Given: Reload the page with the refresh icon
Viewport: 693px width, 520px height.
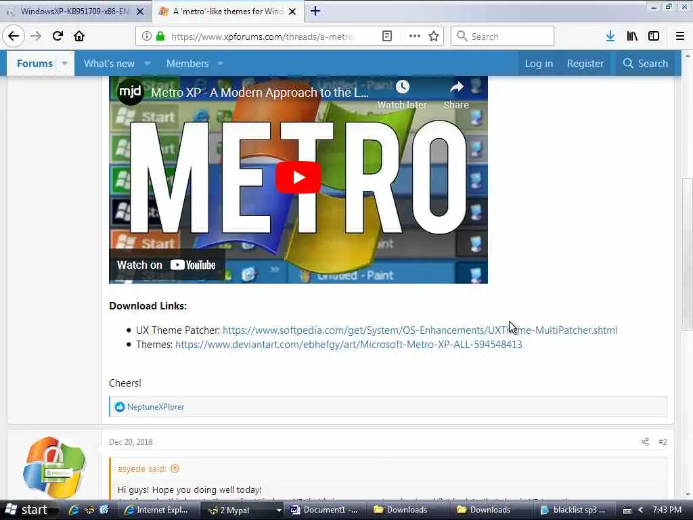Looking at the screenshot, I should (x=58, y=37).
